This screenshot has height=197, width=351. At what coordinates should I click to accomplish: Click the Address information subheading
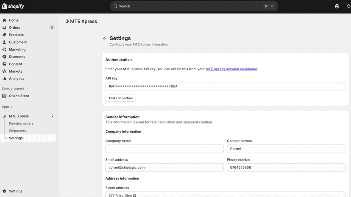[x=122, y=178]
